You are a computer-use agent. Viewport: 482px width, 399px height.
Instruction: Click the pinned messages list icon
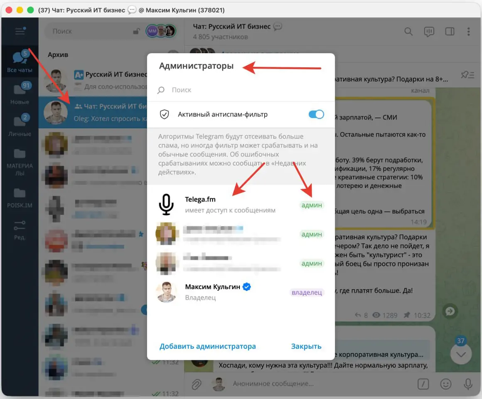tap(467, 75)
